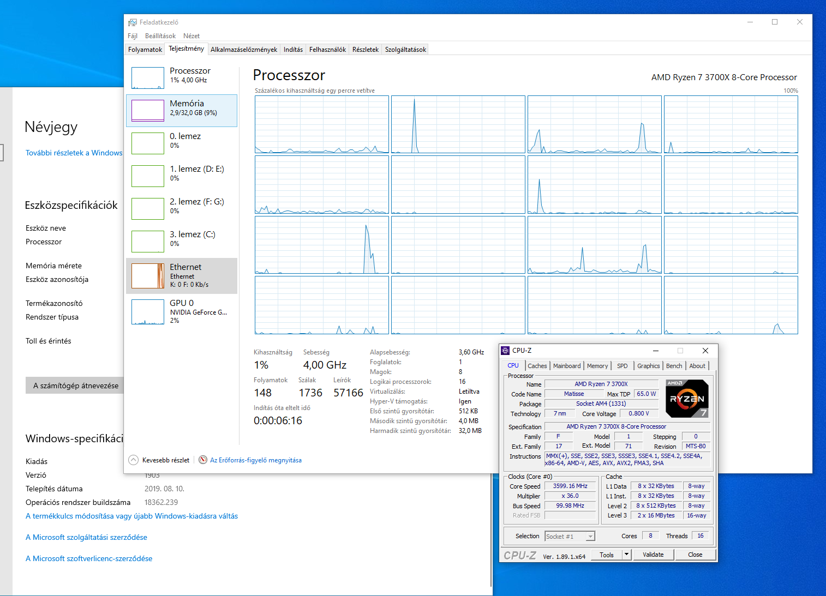
Task: Click the Task Manager title bar icon
Action: tap(133, 22)
